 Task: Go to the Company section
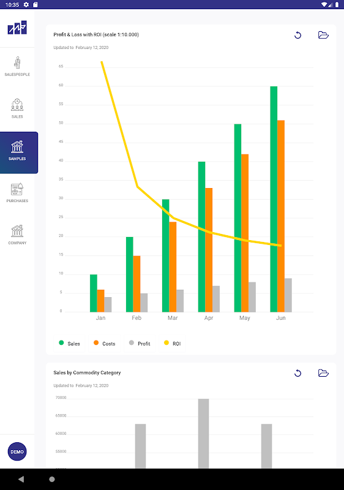[17, 235]
